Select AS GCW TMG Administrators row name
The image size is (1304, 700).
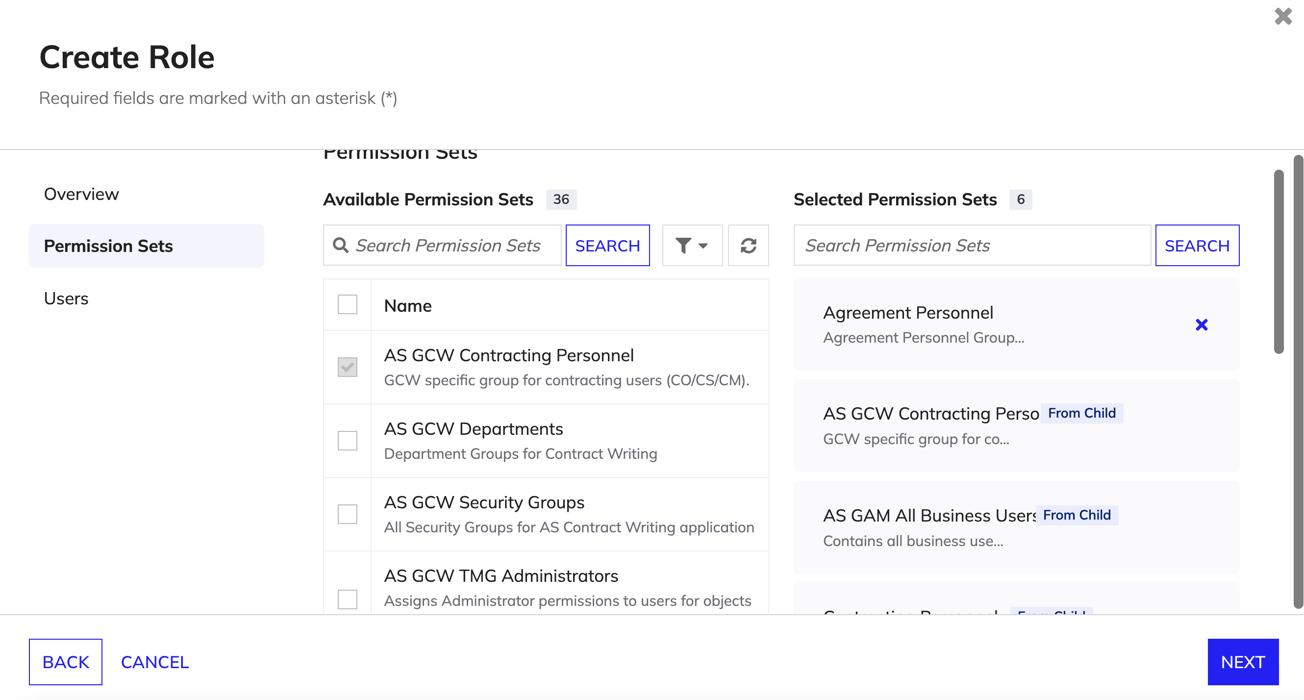point(501,575)
